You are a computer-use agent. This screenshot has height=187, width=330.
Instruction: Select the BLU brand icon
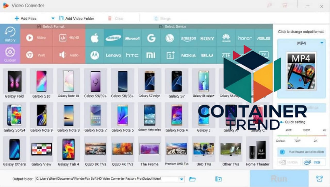(207, 55)
